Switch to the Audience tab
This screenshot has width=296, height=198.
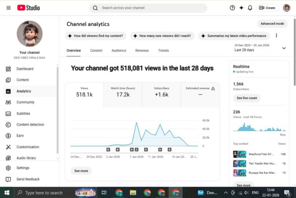click(x=119, y=50)
